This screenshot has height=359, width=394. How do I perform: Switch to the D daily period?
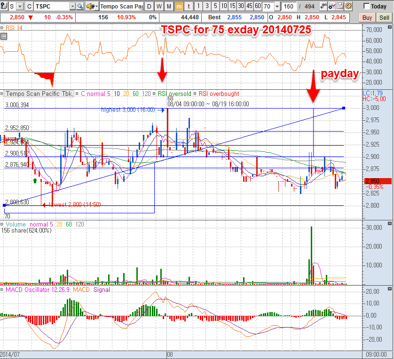[149, 6]
